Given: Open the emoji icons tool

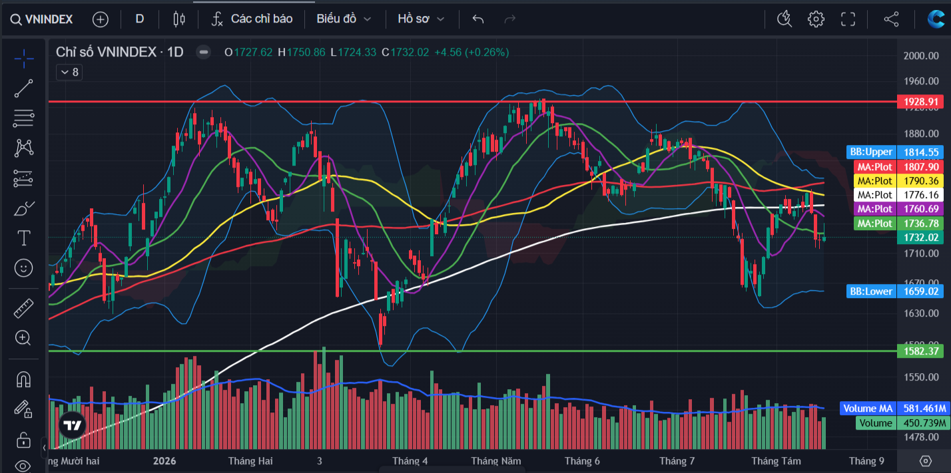Looking at the screenshot, I should 23,268.
